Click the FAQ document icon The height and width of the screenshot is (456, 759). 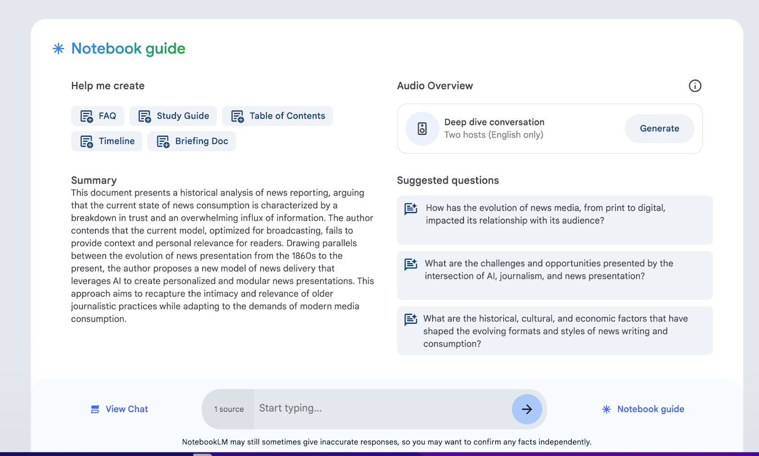(x=86, y=116)
